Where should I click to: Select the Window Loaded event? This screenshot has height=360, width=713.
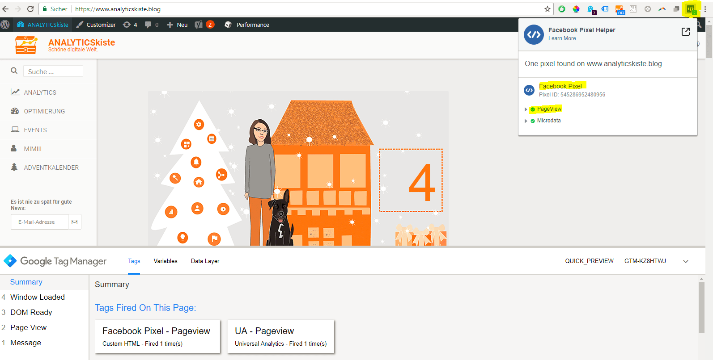[x=38, y=297]
